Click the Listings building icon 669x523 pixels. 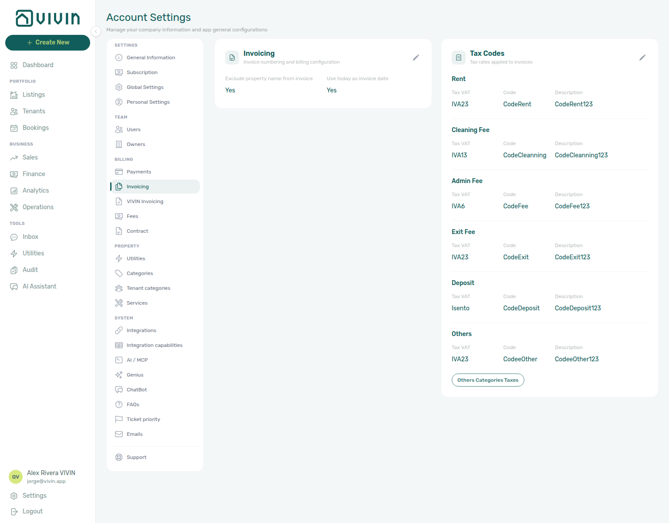[14, 95]
